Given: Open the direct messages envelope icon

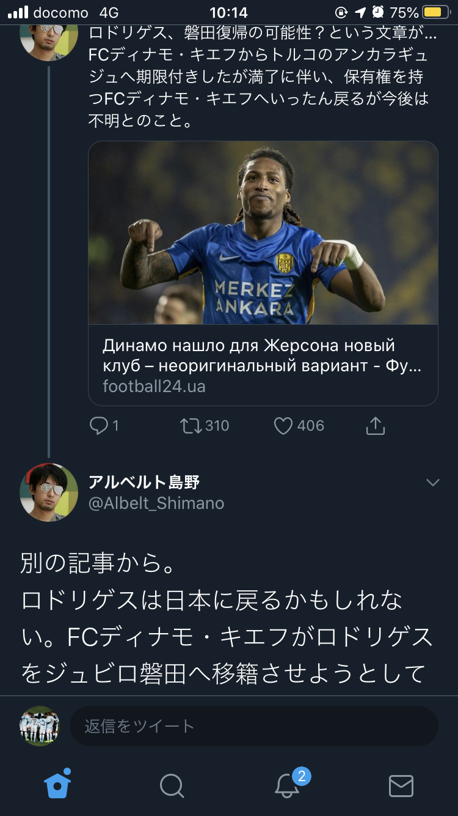Looking at the screenshot, I should 401,786.
